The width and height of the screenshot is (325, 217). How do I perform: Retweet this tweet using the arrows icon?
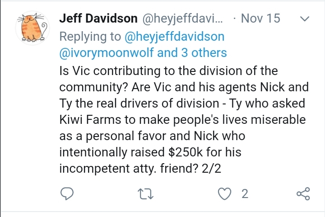[146, 194]
